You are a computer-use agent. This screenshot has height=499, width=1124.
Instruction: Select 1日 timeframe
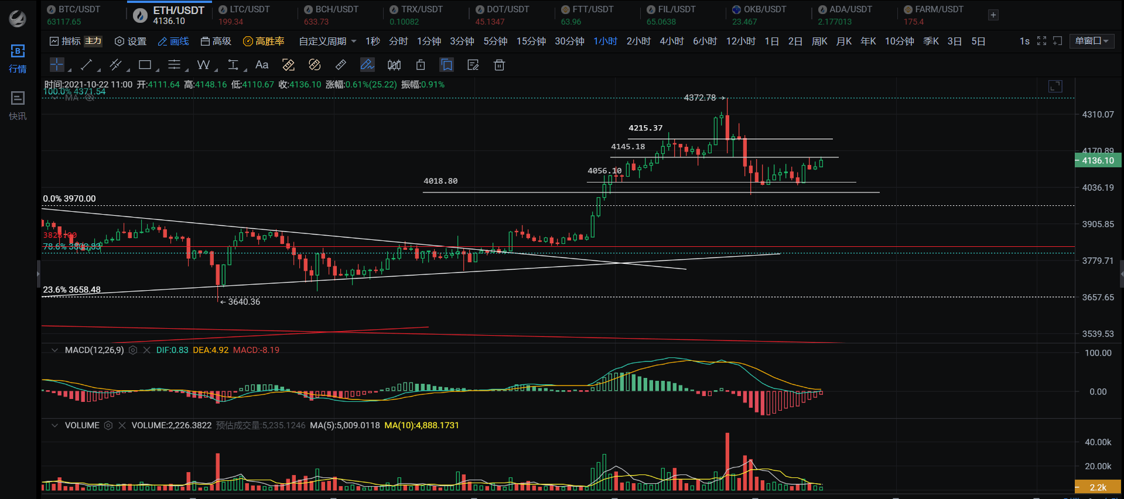click(x=772, y=41)
